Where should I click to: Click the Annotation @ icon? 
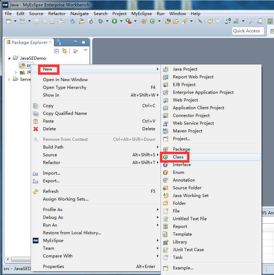pos(166,180)
